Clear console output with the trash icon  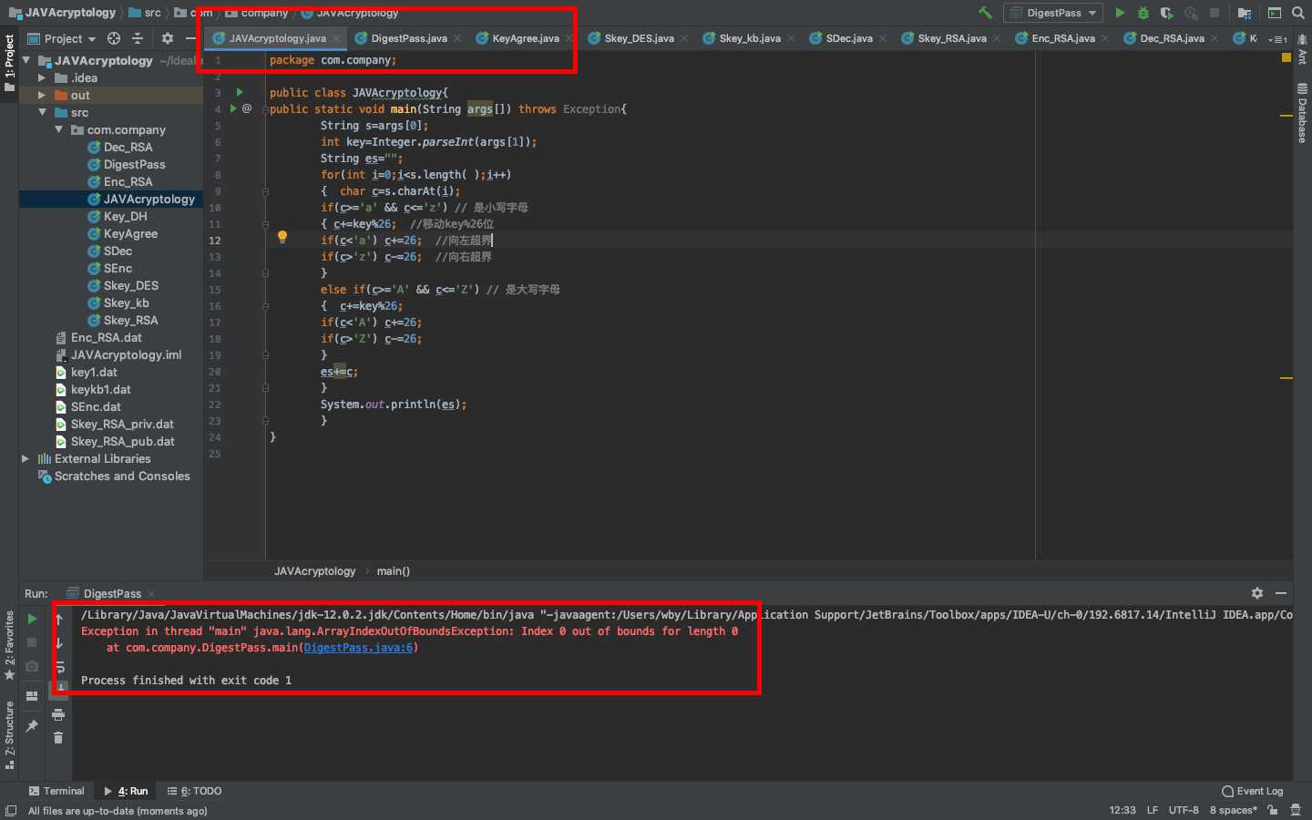(x=58, y=738)
